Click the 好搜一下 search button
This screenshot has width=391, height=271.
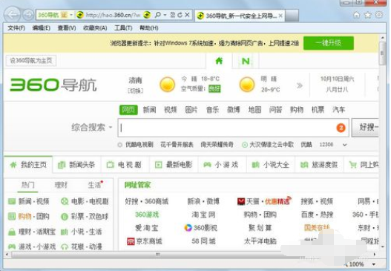(x=365, y=128)
